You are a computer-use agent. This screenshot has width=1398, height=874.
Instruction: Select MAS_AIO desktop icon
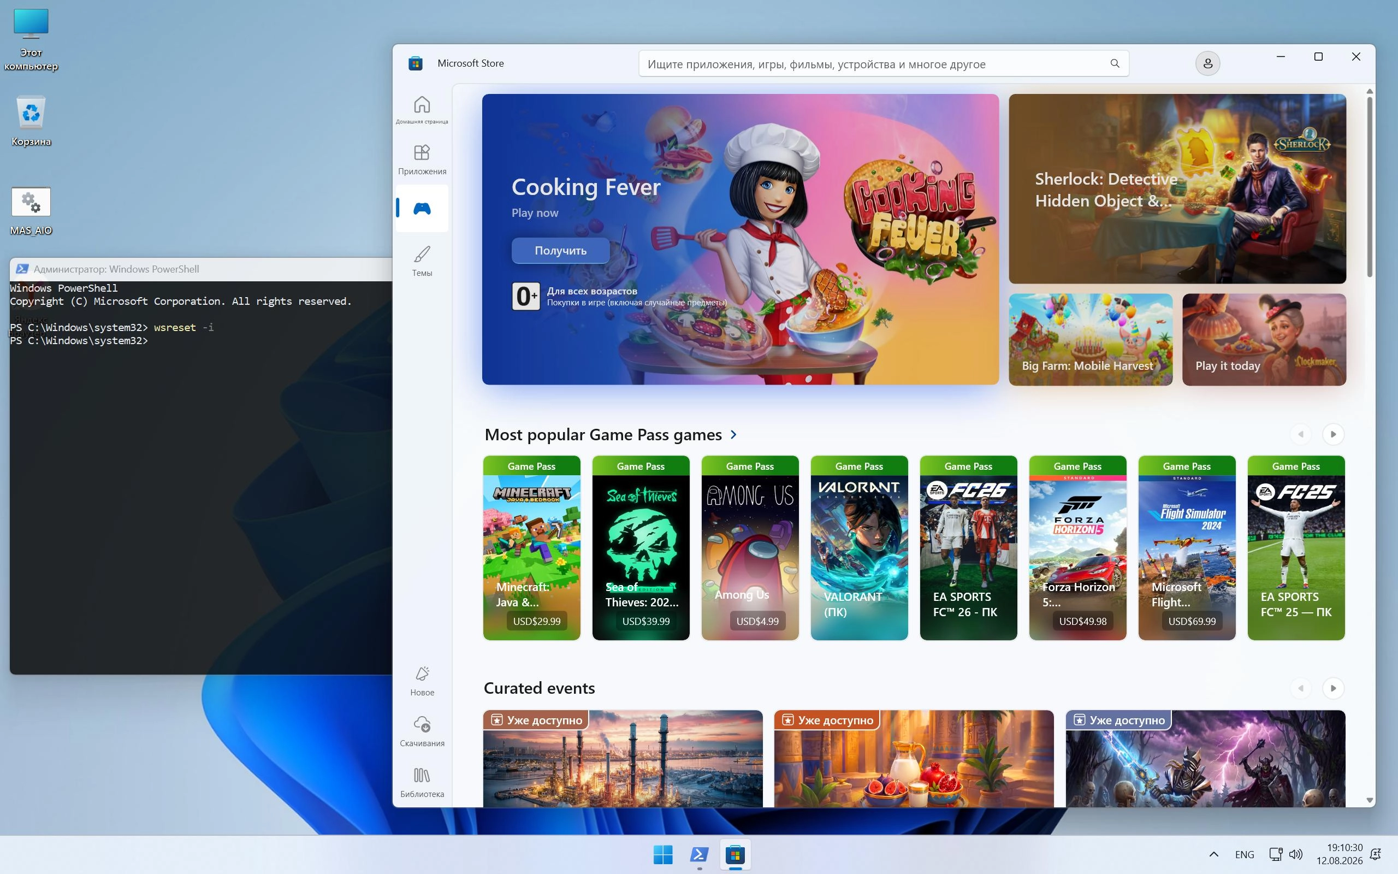coord(31,211)
